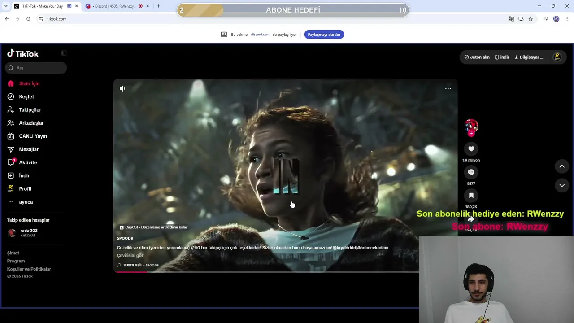Open Takipçiler in the sidebar

(24, 110)
